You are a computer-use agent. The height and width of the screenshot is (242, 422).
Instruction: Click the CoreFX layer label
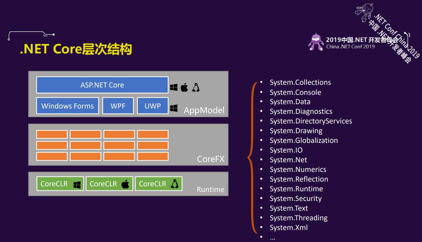click(210, 159)
